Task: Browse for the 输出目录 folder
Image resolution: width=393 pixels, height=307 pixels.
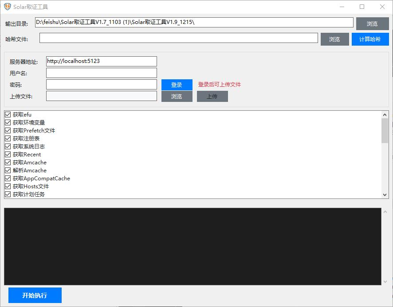Action: pyautogui.click(x=372, y=24)
